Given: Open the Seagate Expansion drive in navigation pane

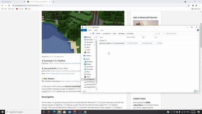Looking at the screenshot, I should coord(91,87).
